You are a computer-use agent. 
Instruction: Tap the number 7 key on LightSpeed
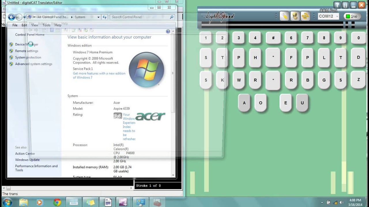[x=307, y=38]
